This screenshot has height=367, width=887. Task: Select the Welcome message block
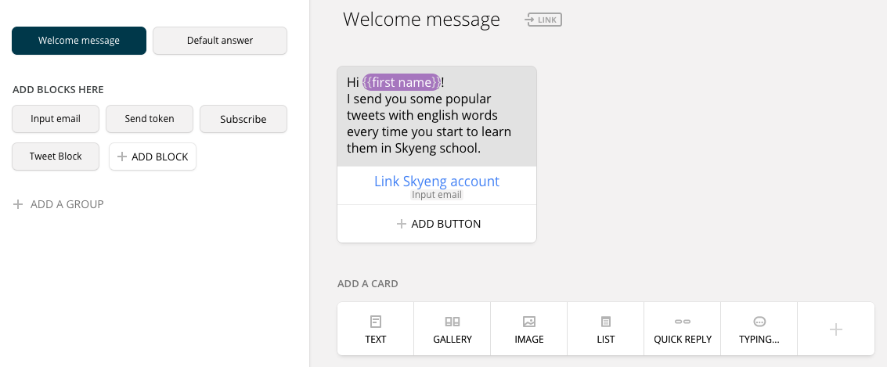[79, 41]
